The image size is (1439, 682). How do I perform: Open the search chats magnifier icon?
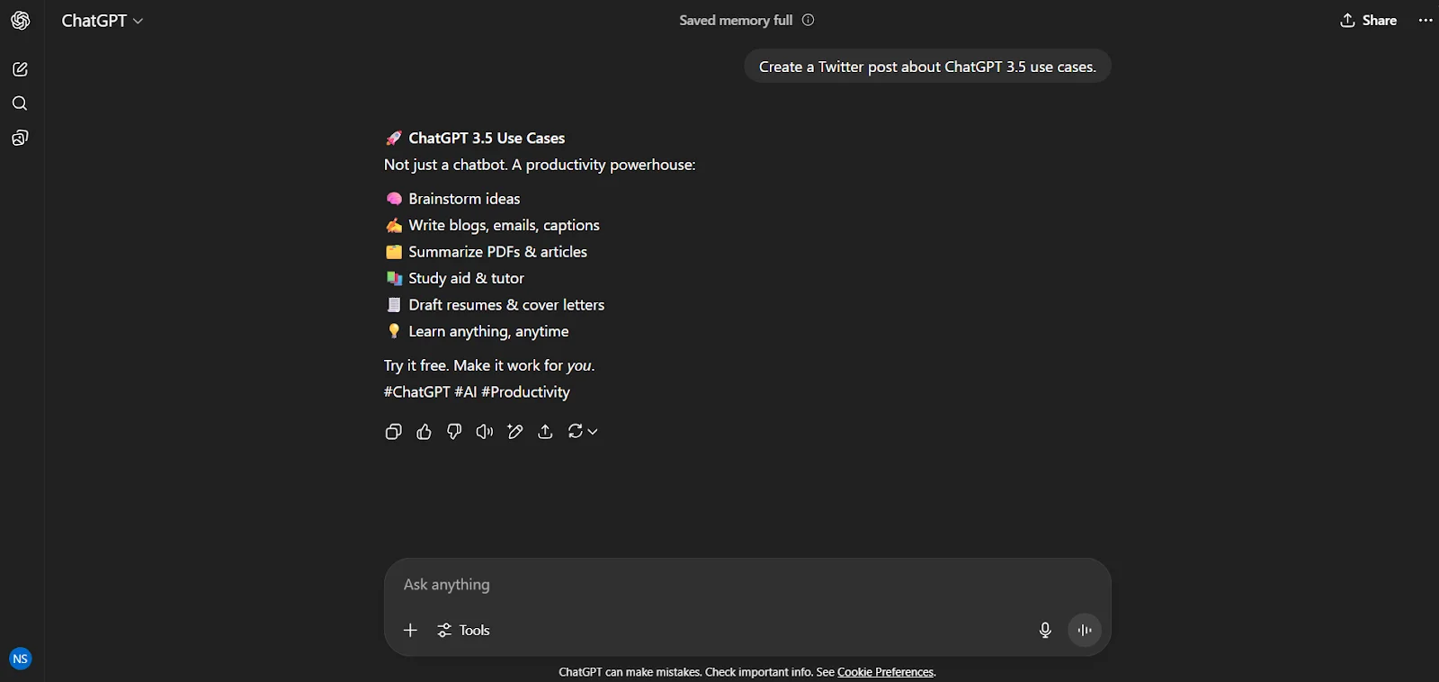20,103
